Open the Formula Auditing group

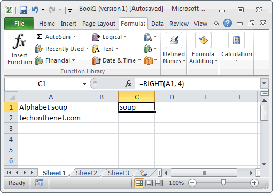203,48
